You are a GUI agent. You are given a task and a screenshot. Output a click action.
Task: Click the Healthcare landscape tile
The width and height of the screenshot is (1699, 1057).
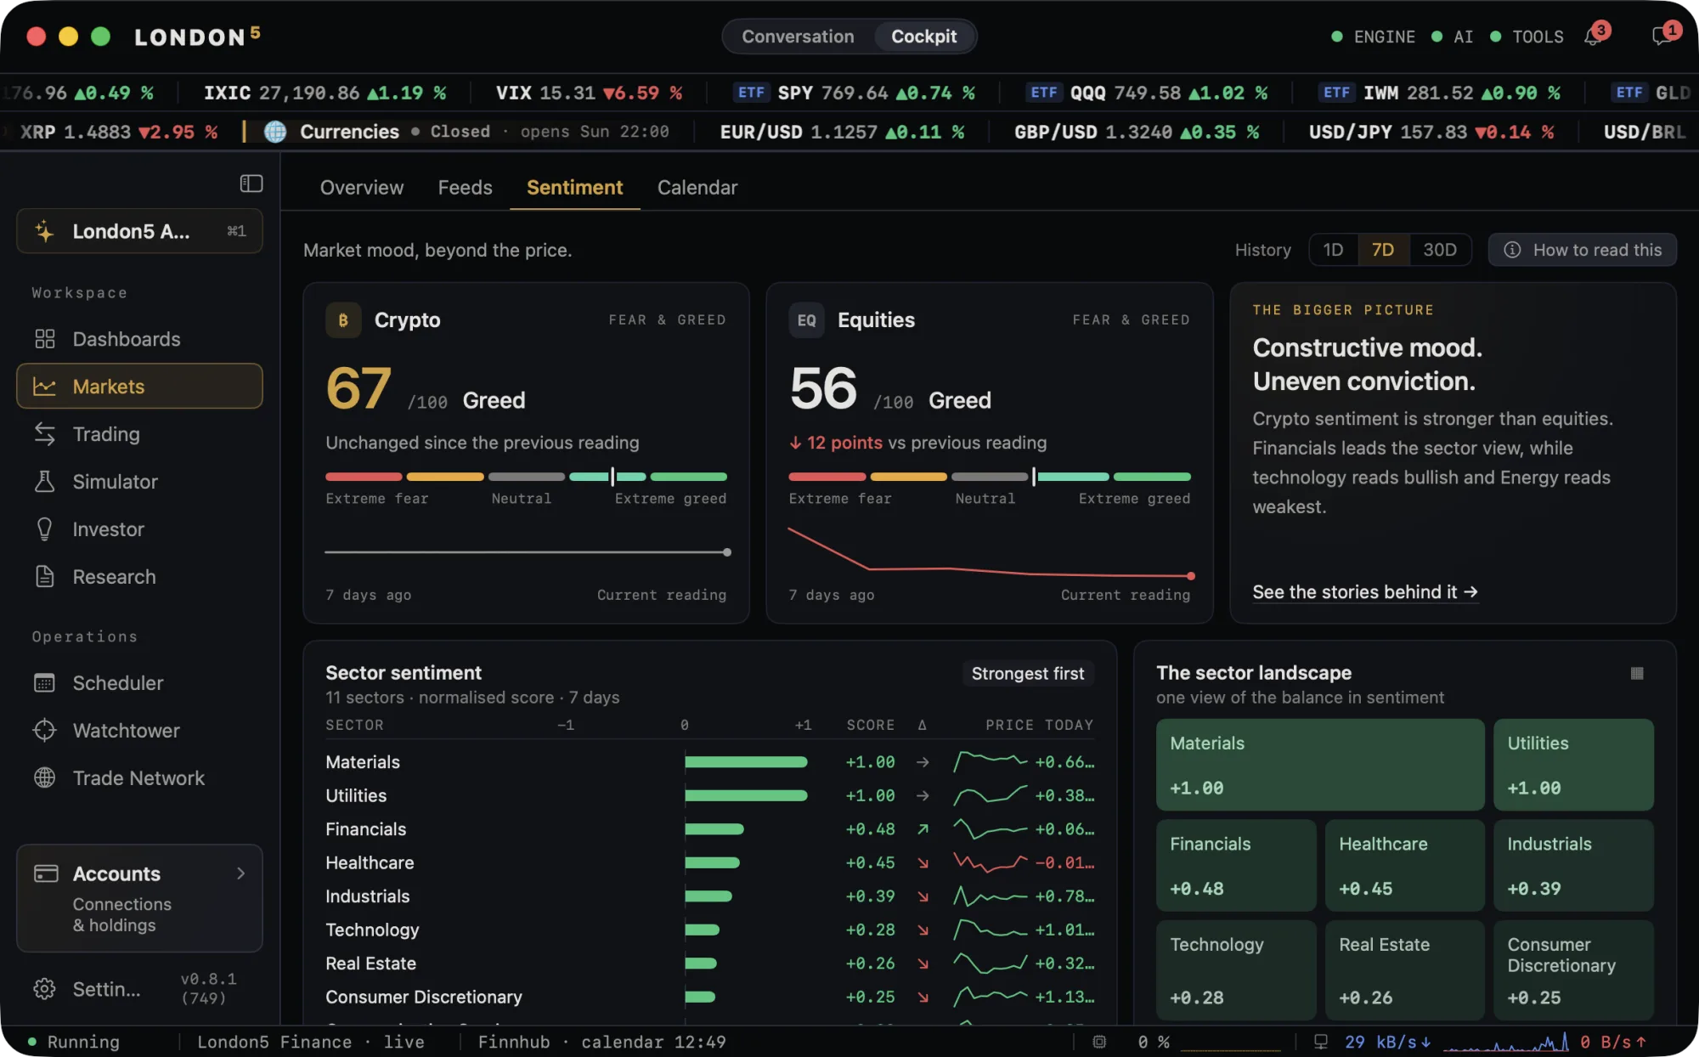click(1404, 865)
